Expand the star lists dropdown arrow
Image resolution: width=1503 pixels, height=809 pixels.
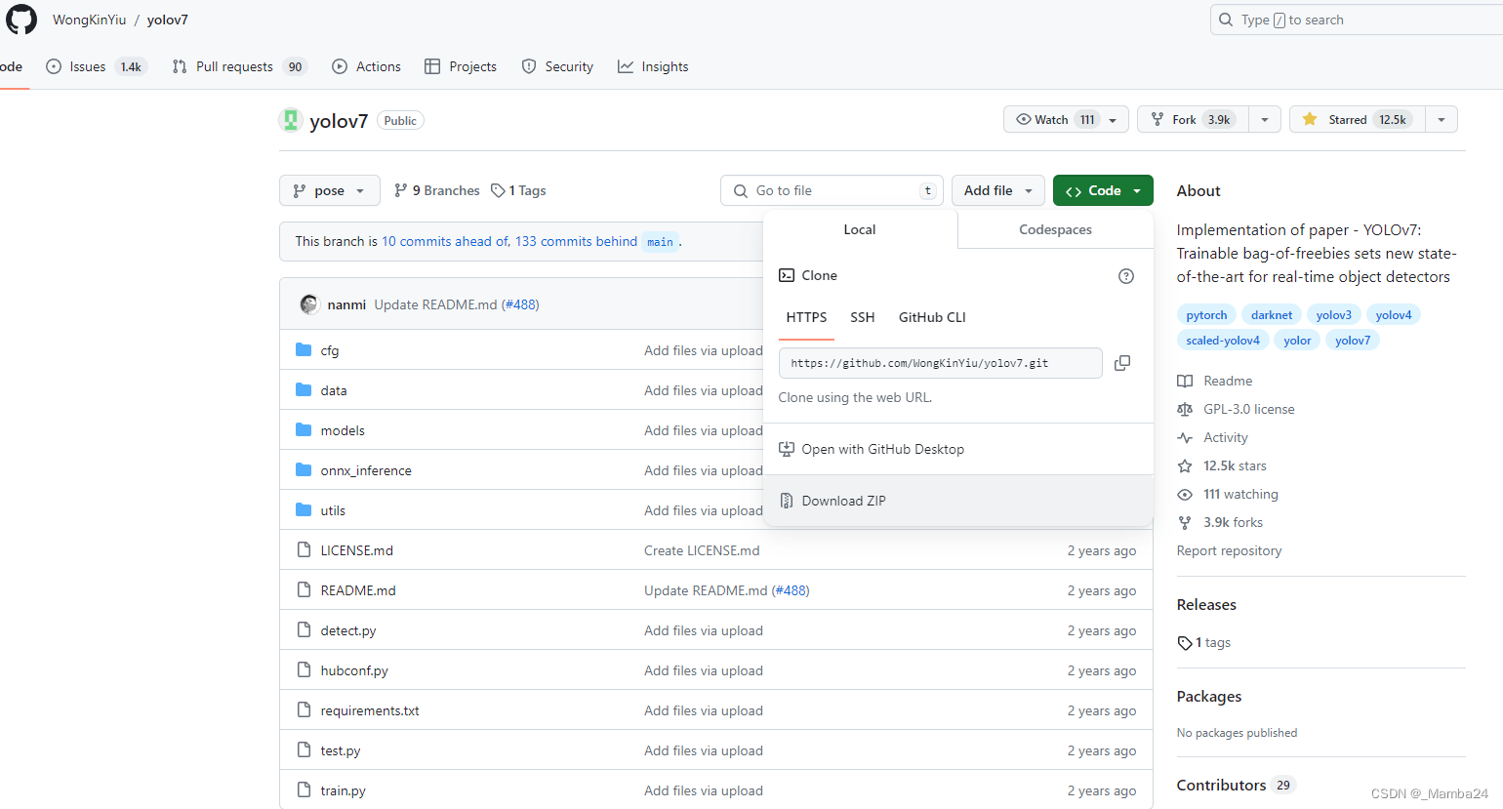tap(1442, 119)
